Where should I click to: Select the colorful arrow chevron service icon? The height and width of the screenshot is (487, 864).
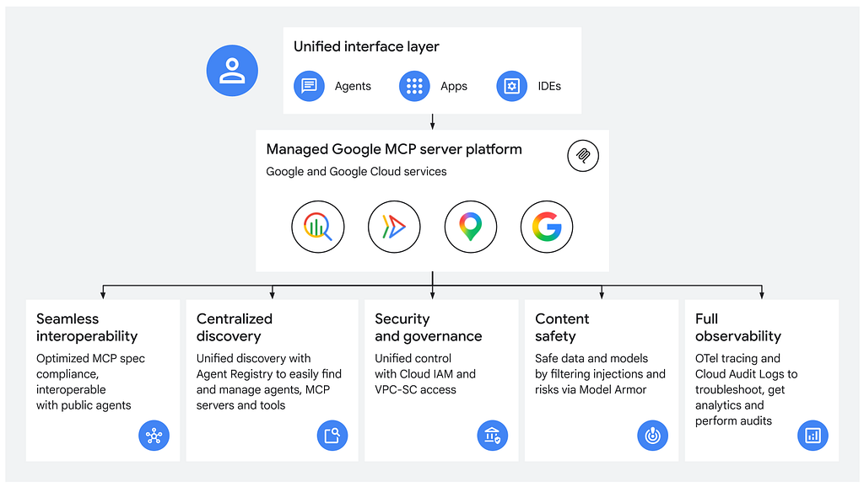click(394, 227)
